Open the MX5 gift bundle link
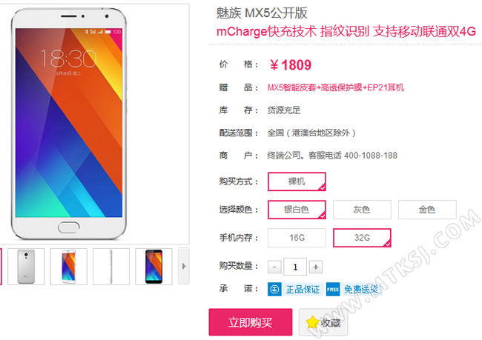 (x=336, y=87)
